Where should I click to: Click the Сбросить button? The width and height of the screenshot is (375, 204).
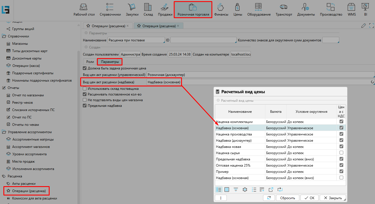tap(287, 198)
